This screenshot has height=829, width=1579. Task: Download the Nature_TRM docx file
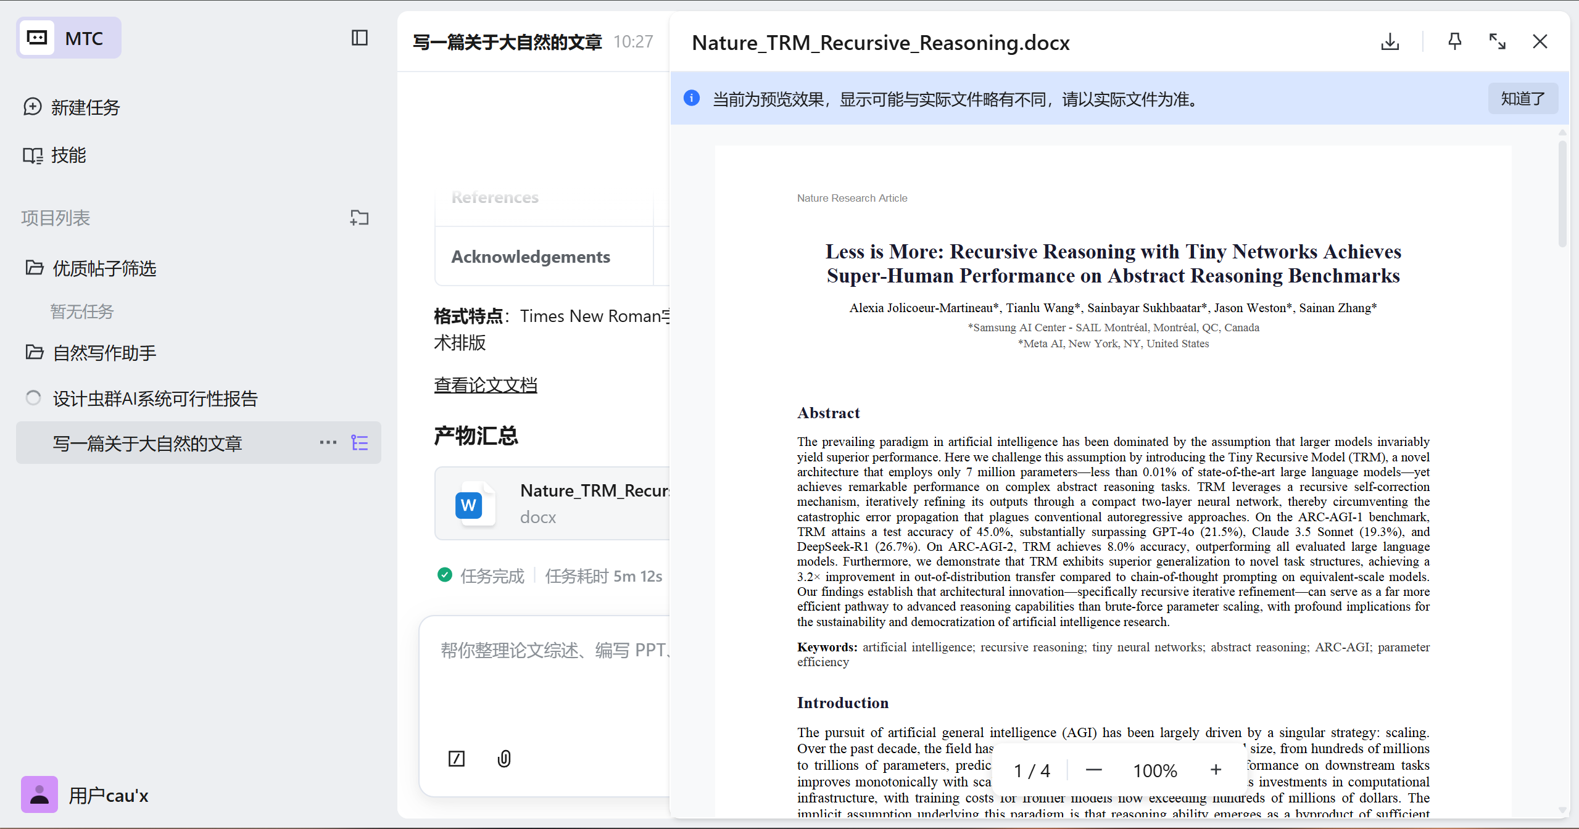[x=1390, y=42]
